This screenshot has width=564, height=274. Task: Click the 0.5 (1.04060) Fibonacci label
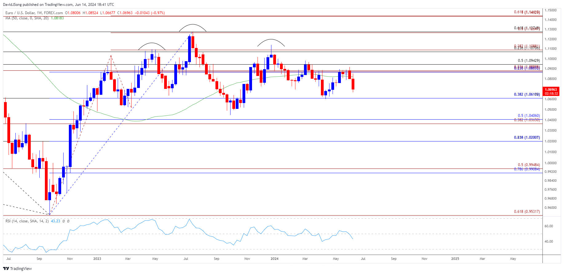pyautogui.click(x=529, y=116)
